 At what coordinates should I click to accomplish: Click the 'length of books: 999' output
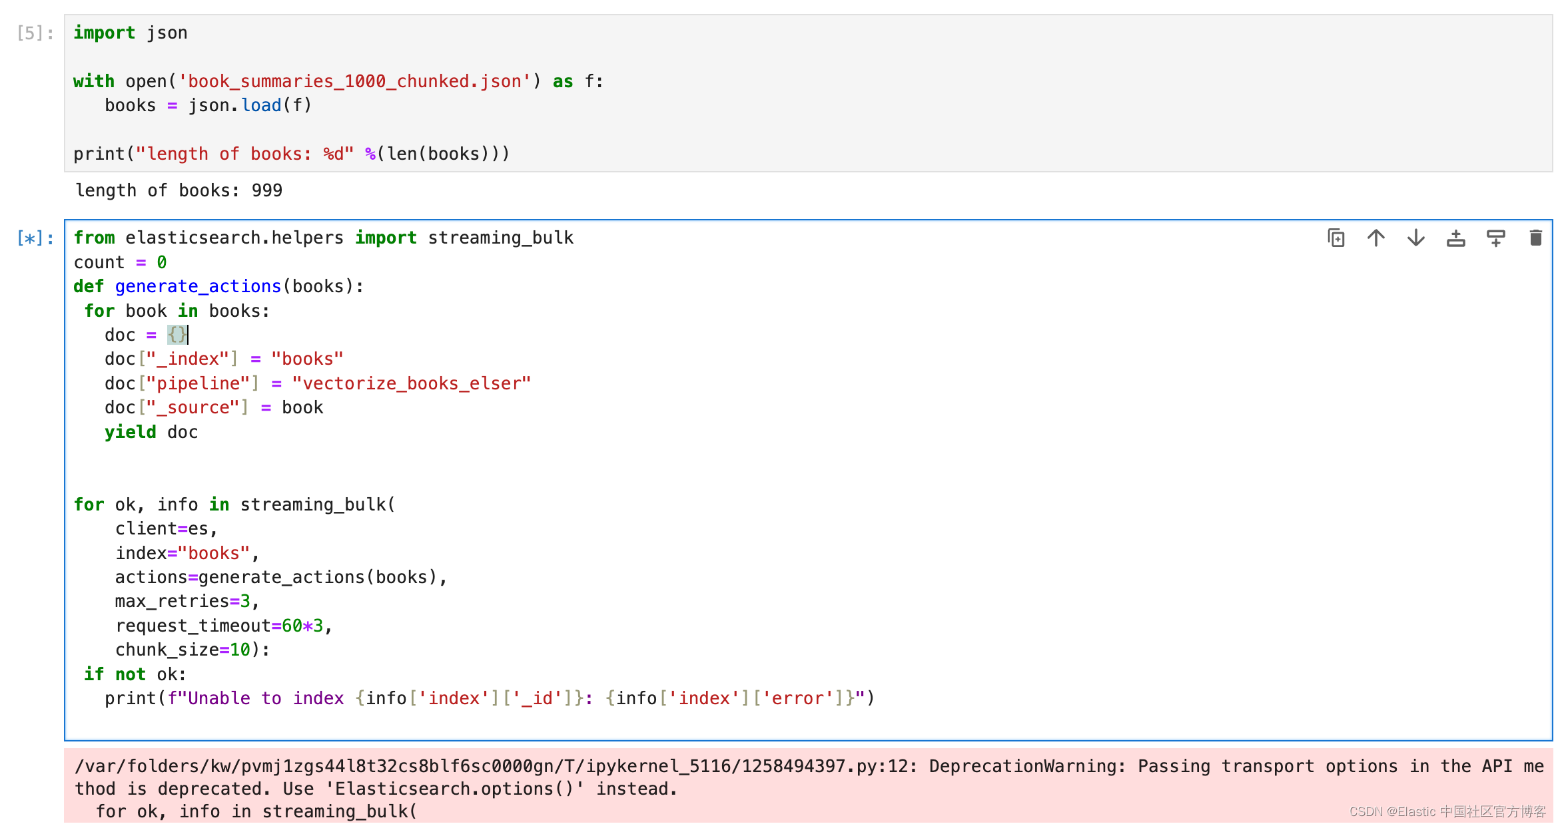(179, 191)
